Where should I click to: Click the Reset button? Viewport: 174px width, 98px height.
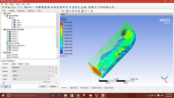pos(43,87)
